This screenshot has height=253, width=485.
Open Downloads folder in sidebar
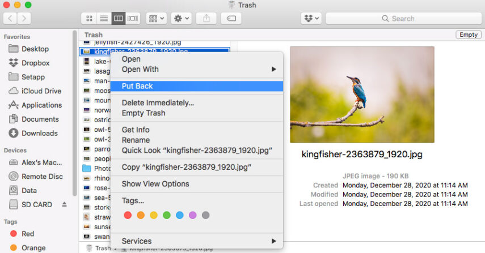[x=39, y=134]
